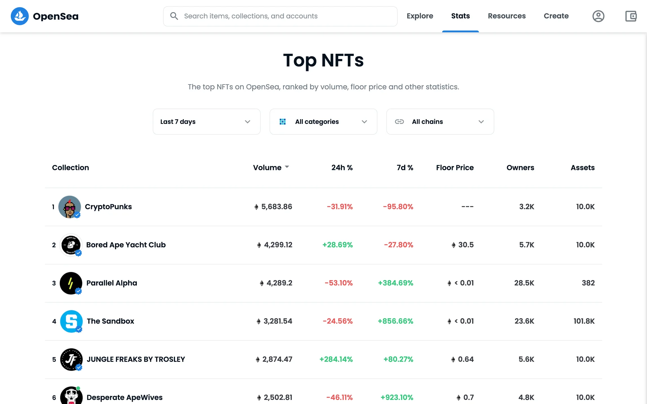The width and height of the screenshot is (647, 404).
Task: Focus the search items input field
Action: tap(280, 16)
